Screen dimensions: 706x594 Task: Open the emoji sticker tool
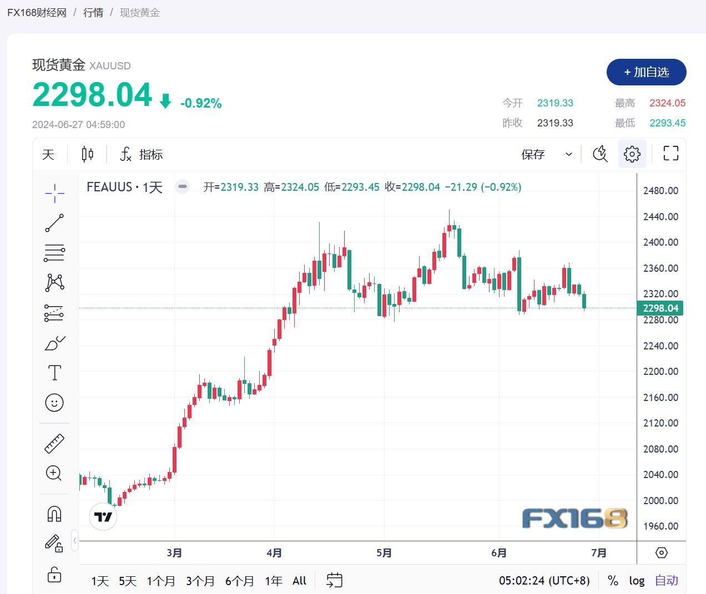click(54, 403)
